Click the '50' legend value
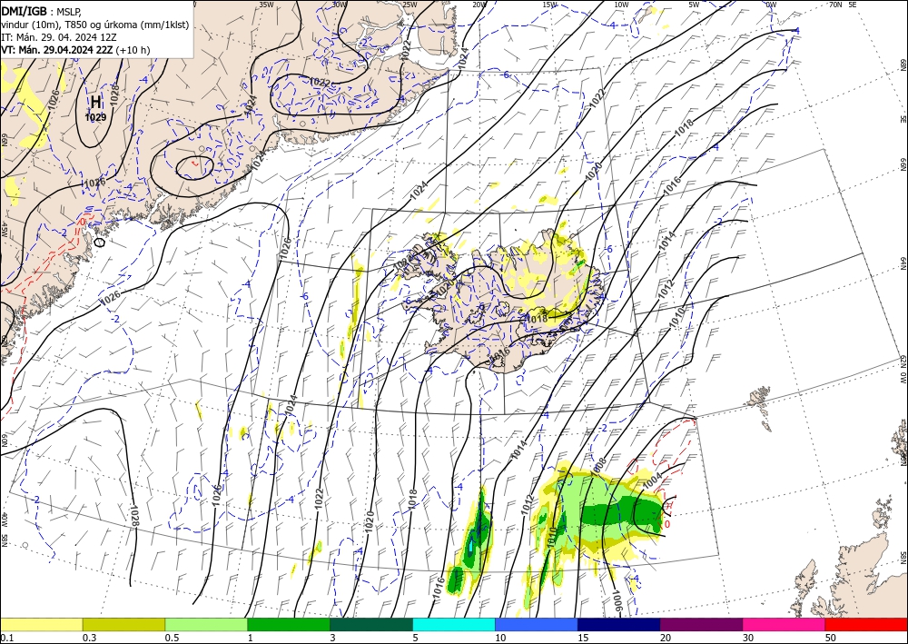 tap(831, 638)
